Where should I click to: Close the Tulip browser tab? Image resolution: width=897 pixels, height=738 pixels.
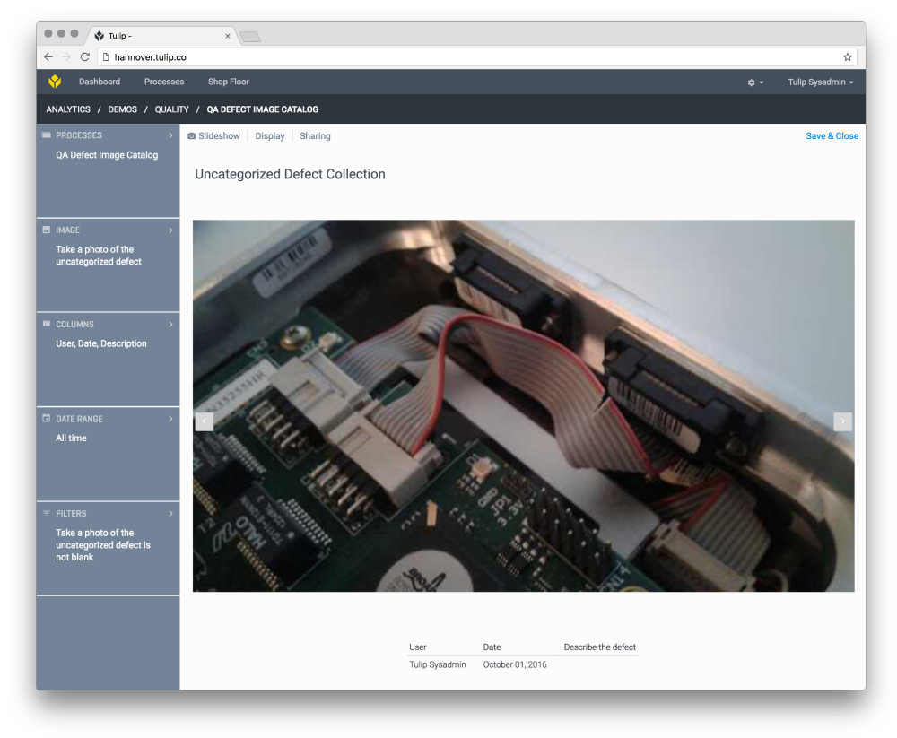(228, 36)
